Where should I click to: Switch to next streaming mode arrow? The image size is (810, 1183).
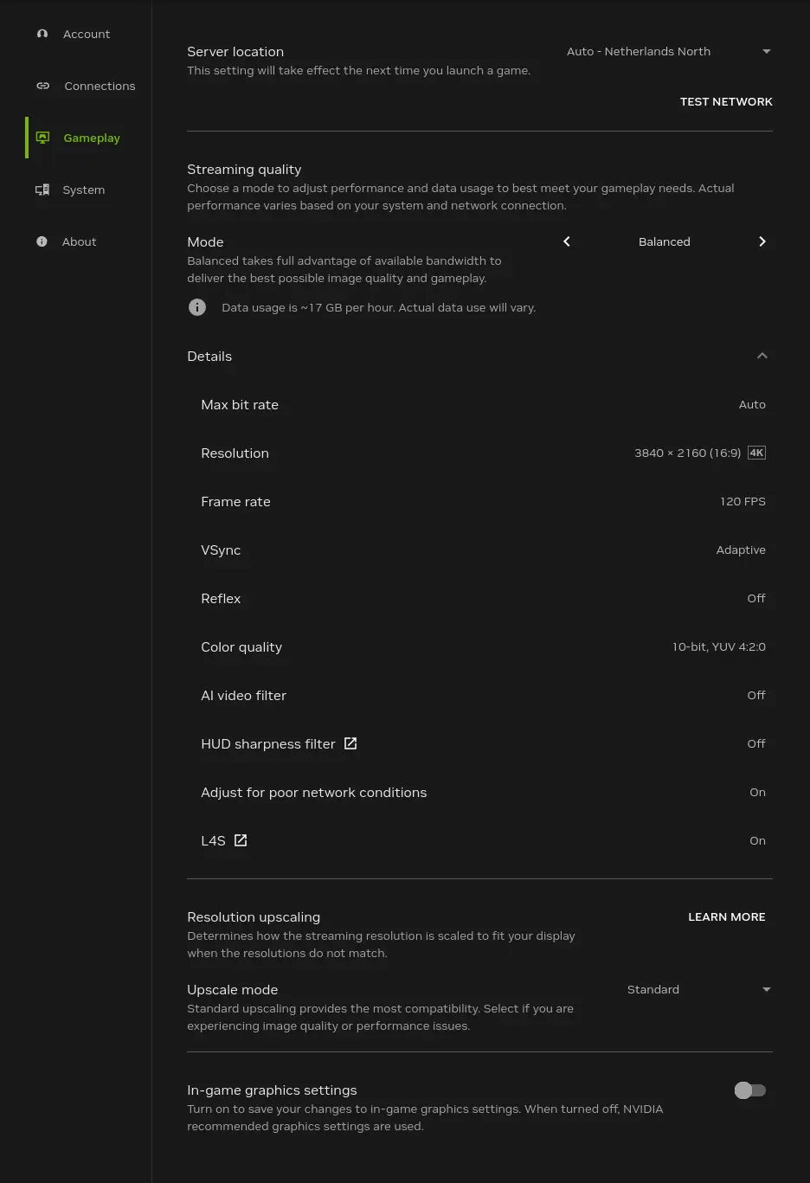coord(762,241)
